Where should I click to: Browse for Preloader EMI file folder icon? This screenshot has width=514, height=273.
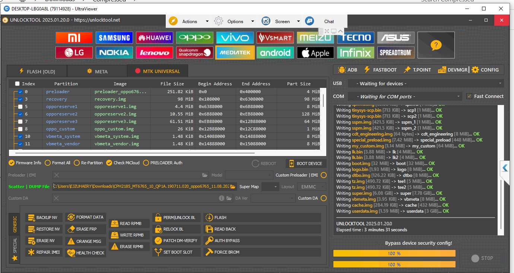click(205, 175)
